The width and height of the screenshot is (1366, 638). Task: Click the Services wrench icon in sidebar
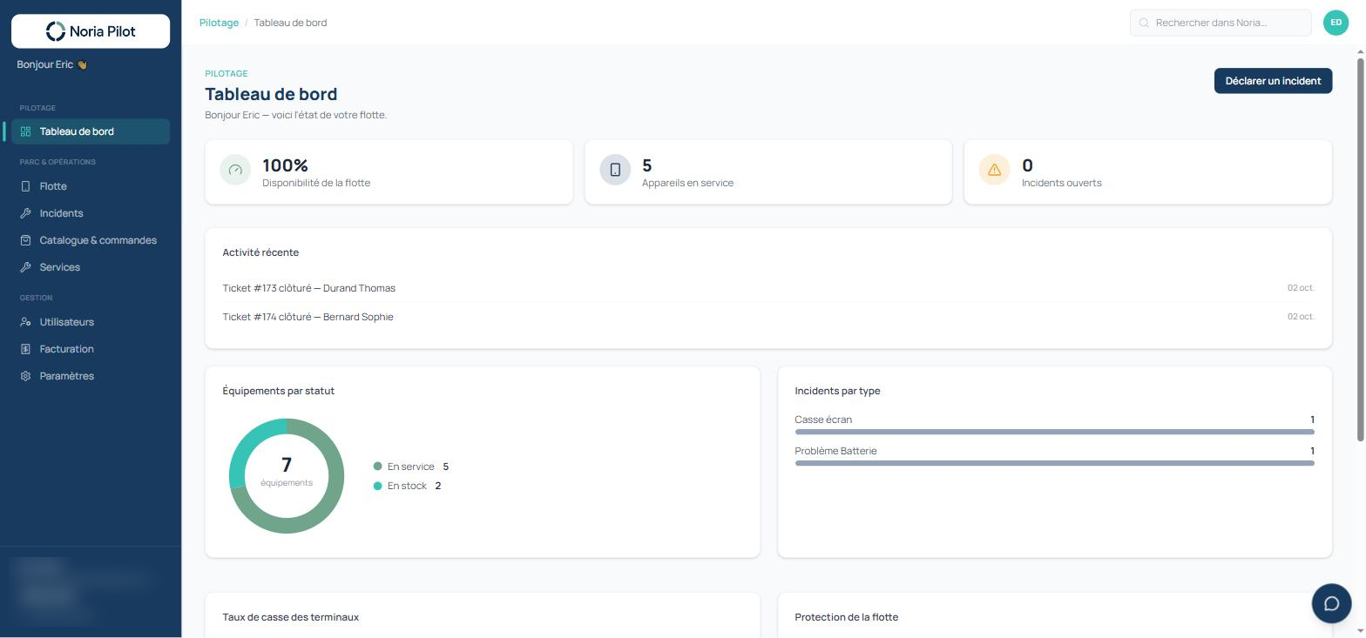[25, 267]
